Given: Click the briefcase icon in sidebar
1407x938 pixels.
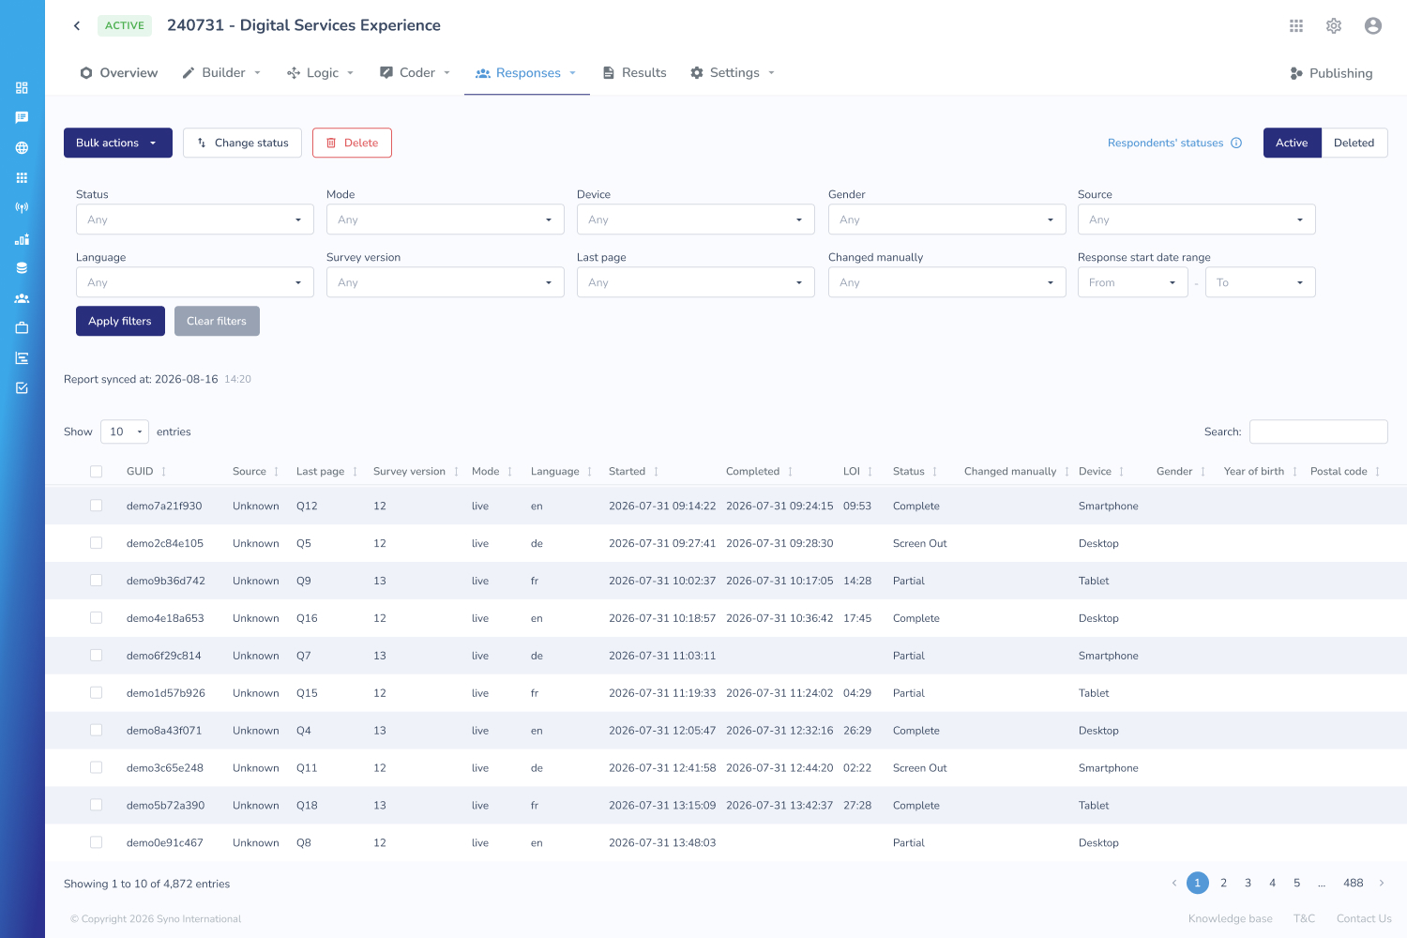Looking at the screenshot, I should point(22,328).
